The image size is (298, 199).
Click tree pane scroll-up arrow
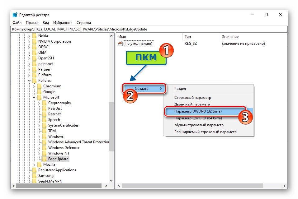pyautogui.click(x=111, y=36)
